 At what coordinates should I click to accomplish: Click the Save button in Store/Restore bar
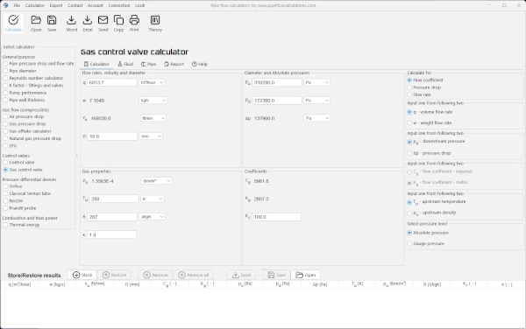point(276,275)
